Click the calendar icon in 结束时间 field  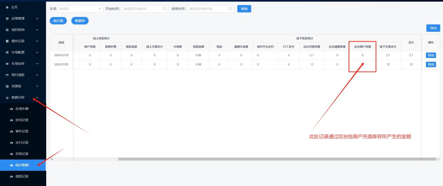pos(230,9)
